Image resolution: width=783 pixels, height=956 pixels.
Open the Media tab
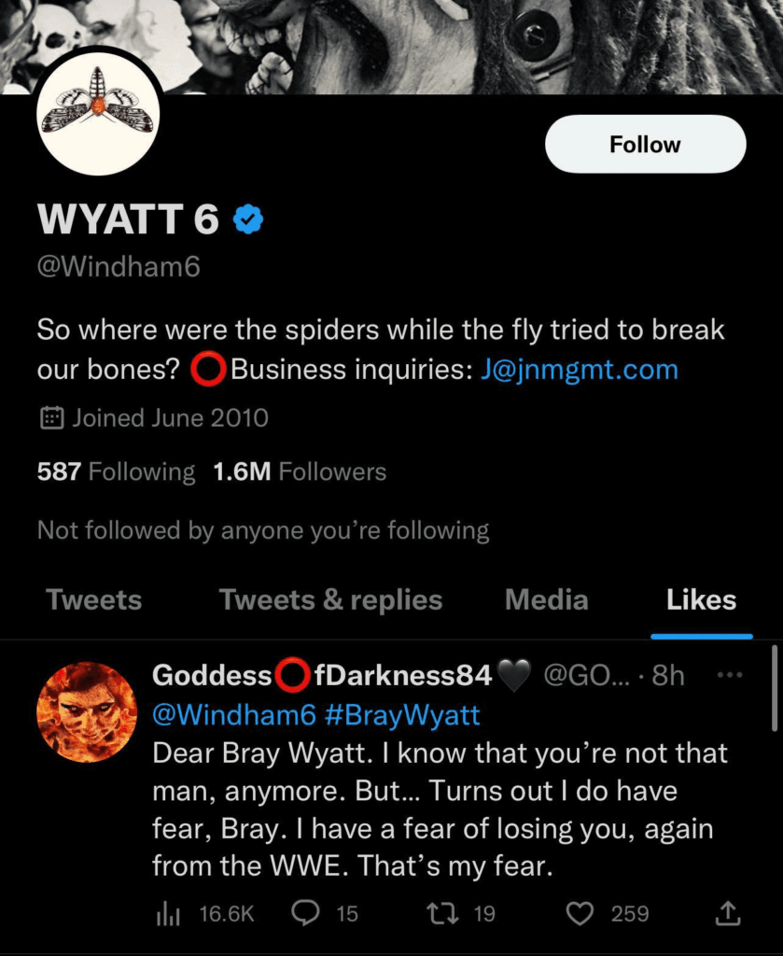(x=546, y=600)
